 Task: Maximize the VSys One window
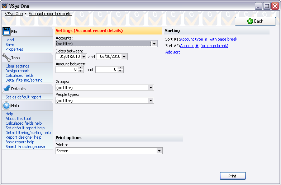click(x=267, y=6)
